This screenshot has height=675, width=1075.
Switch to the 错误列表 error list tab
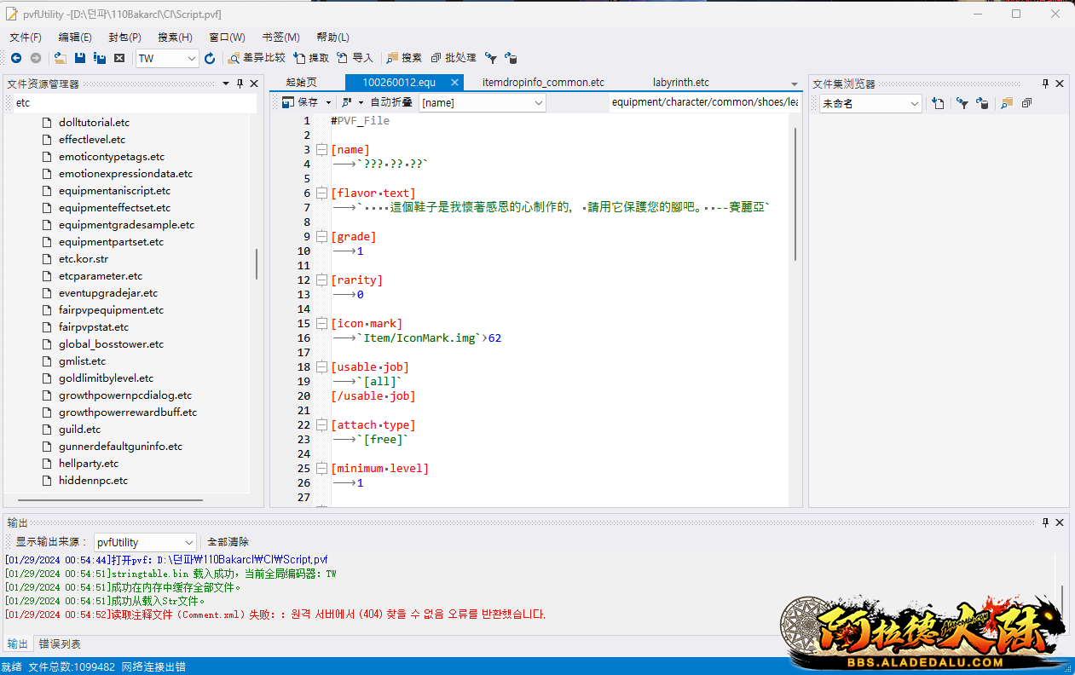pyautogui.click(x=61, y=644)
